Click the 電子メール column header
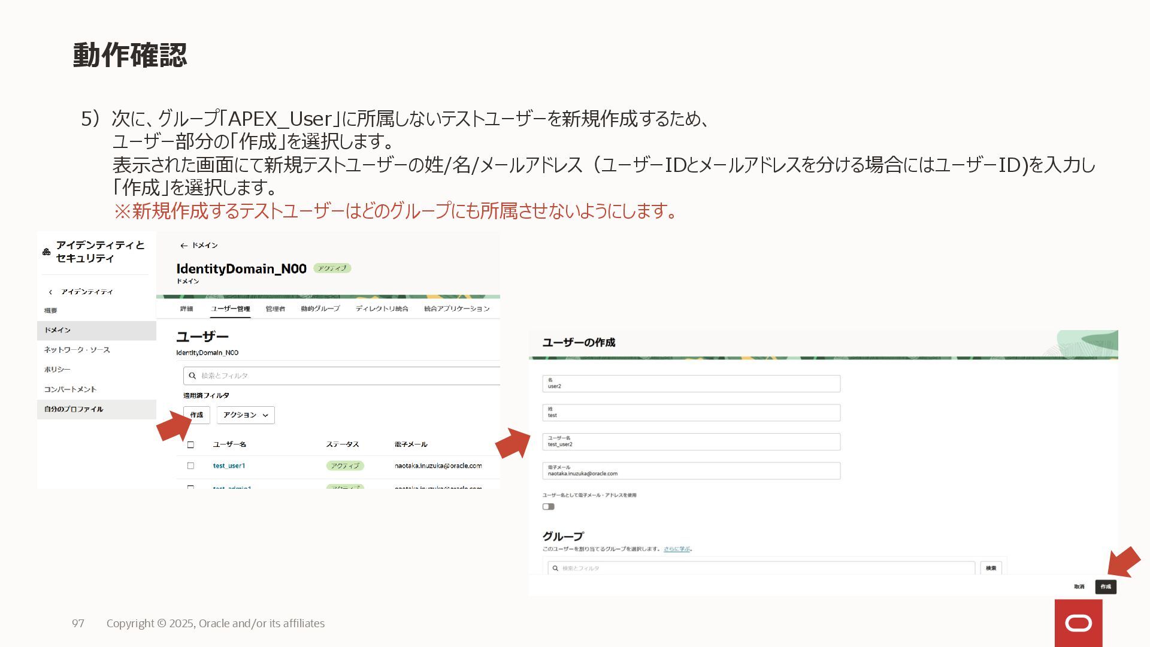Screen dimensions: 1150x647 point(411,445)
